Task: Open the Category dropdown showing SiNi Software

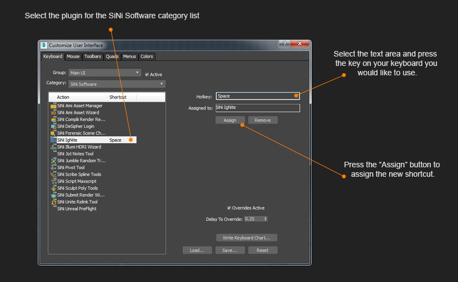Action: coord(117,84)
